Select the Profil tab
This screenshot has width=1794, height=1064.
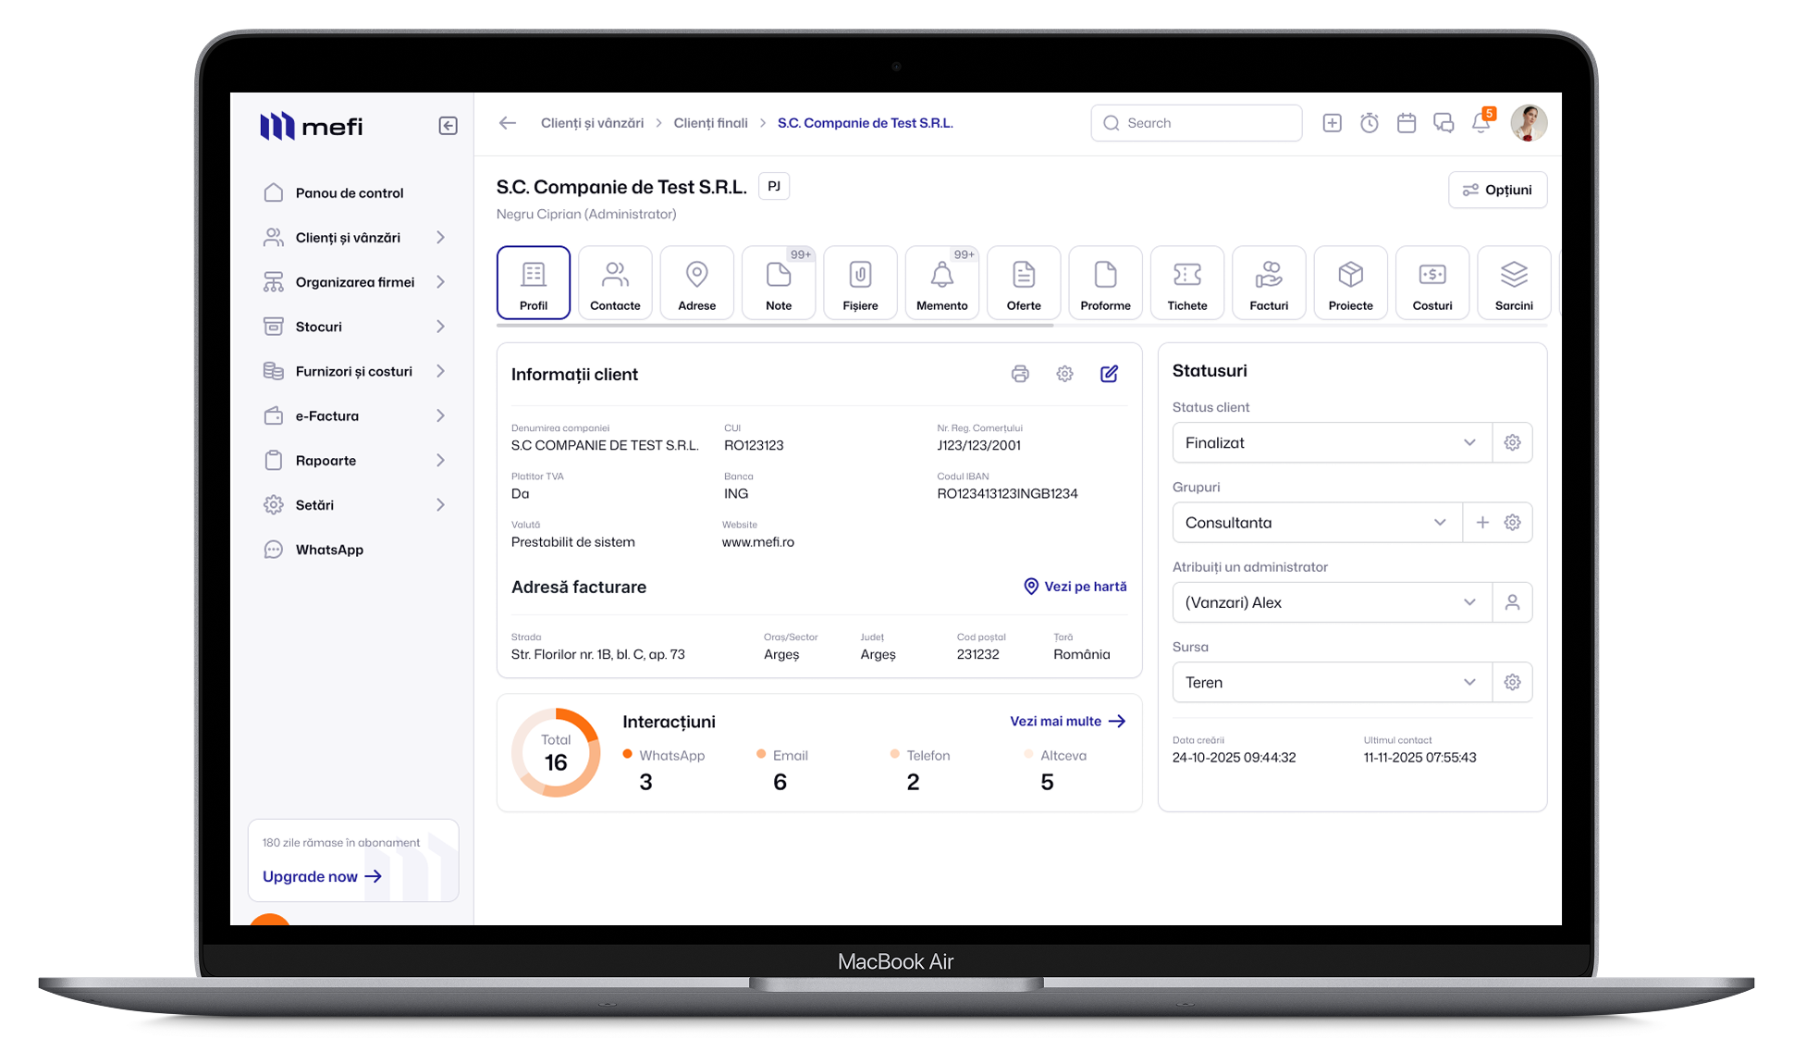pyautogui.click(x=534, y=282)
